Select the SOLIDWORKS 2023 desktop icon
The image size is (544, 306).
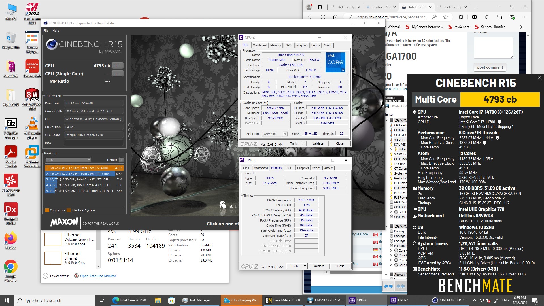[x=32, y=99]
